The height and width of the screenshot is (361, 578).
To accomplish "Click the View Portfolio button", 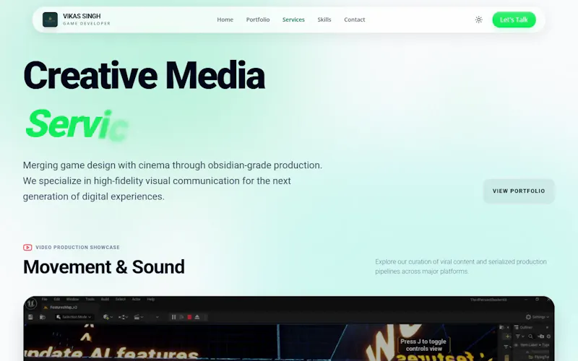I will pyautogui.click(x=519, y=191).
